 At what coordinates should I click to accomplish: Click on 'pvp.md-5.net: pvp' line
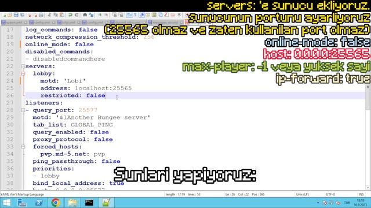pyautogui.click(x=72, y=154)
